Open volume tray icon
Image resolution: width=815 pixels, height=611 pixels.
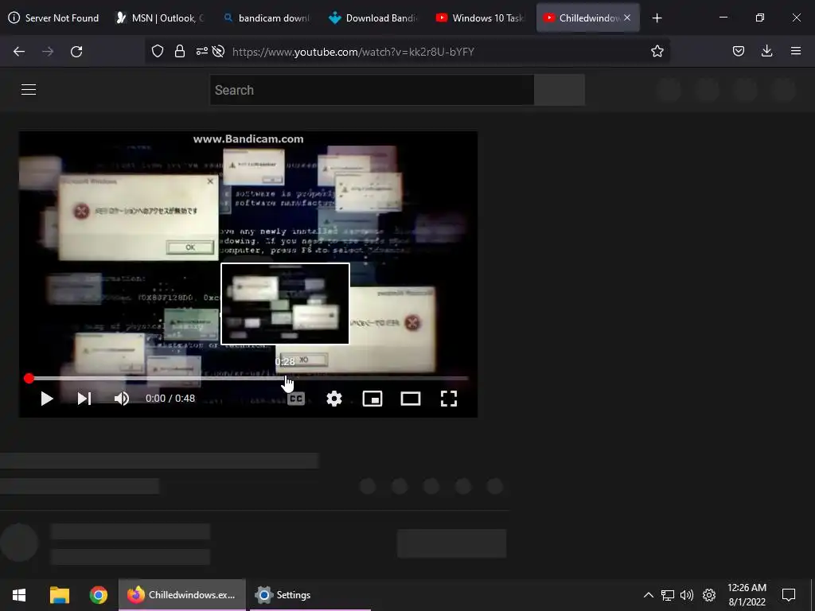pyautogui.click(x=687, y=595)
